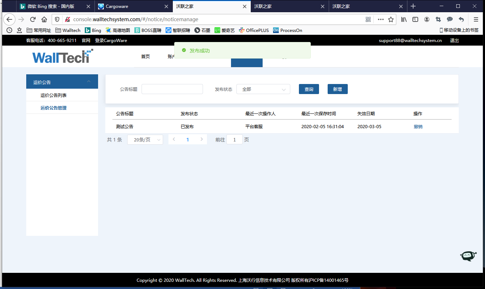Reload the page with the refresh icon
The width and height of the screenshot is (485, 289).
click(33, 19)
